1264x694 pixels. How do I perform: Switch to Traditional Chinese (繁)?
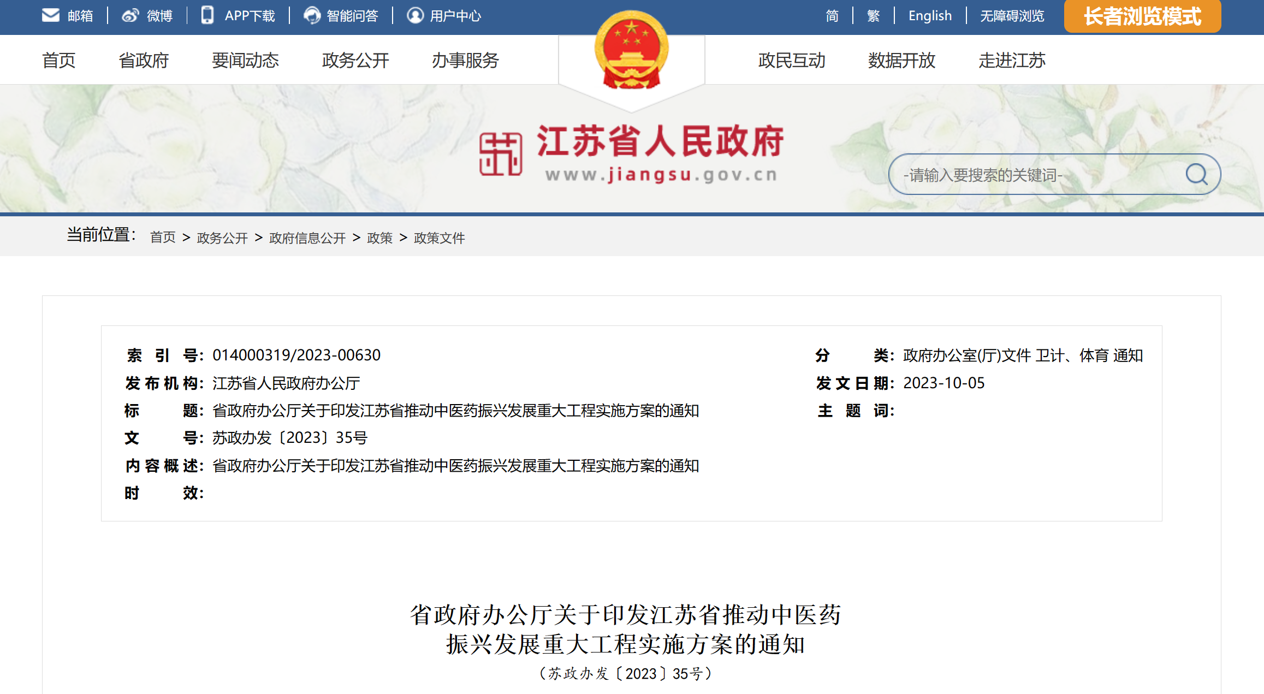coord(873,16)
